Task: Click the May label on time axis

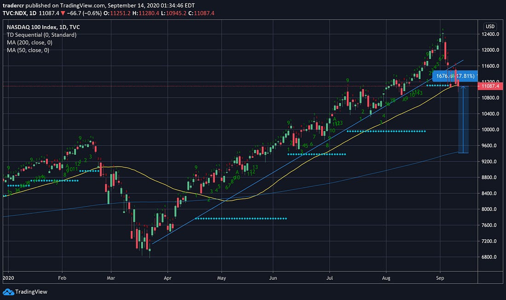Action: [221, 278]
